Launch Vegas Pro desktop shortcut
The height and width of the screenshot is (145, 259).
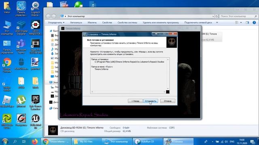[x=35, y=47]
